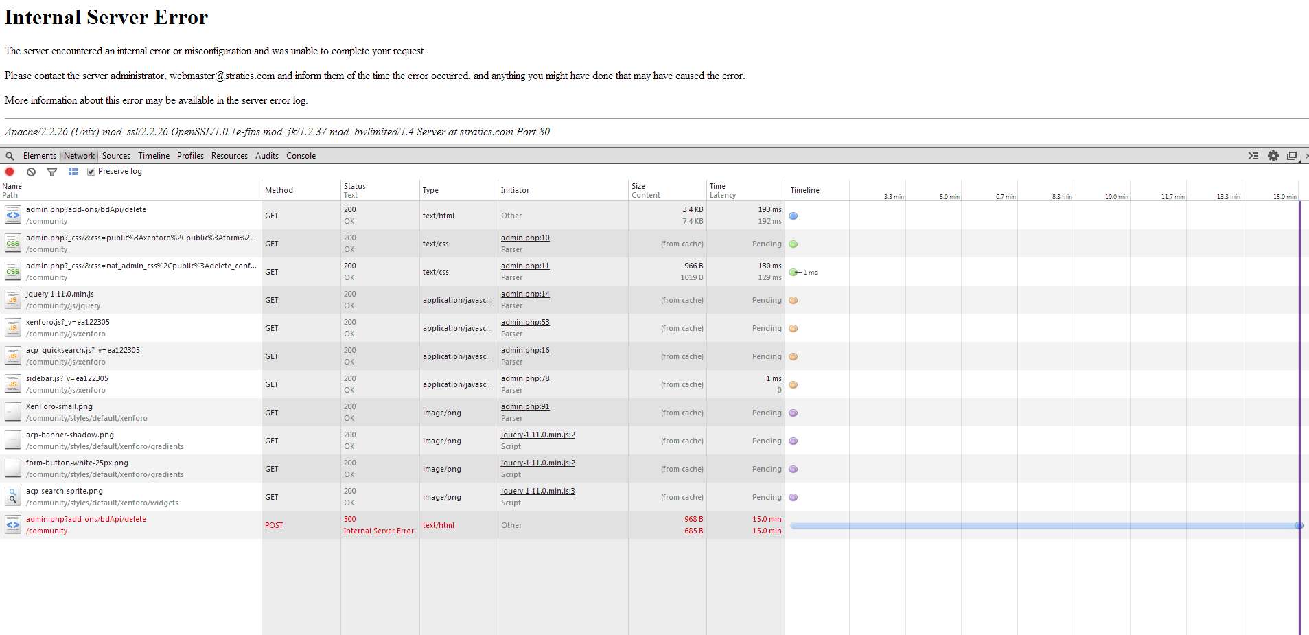Click the Timeline column header
The width and height of the screenshot is (1309, 635).
pos(804,190)
